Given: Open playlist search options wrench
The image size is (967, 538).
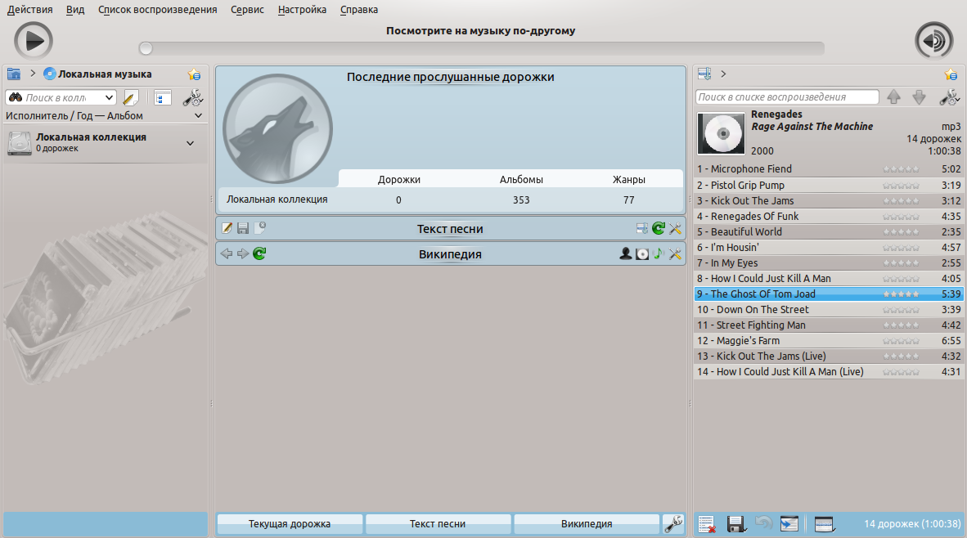Looking at the screenshot, I should pyautogui.click(x=949, y=96).
